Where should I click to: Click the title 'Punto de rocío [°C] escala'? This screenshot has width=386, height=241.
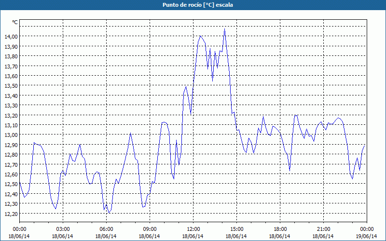point(198,5)
